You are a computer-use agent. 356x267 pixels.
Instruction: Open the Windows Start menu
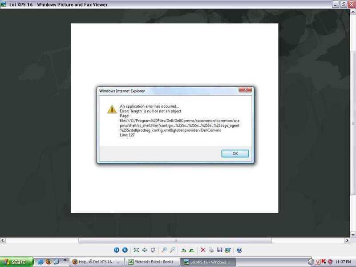coord(17,262)
